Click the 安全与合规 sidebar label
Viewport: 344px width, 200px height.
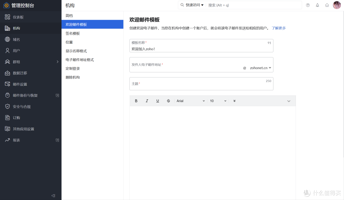click(22, 107)
